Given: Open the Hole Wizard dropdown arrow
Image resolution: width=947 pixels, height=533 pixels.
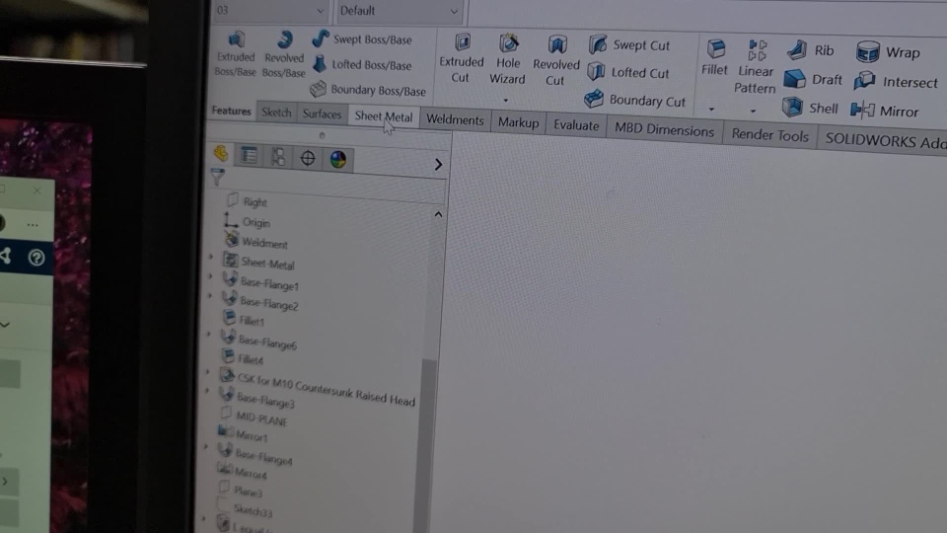Looking at the screenshot, I should (x=505, y=101).
